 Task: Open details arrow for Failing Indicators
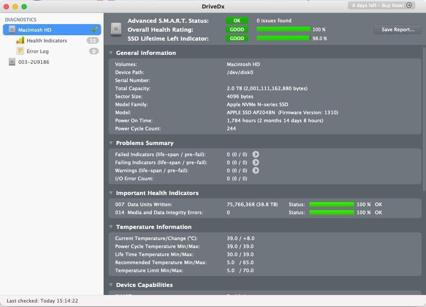click(255, 162)
